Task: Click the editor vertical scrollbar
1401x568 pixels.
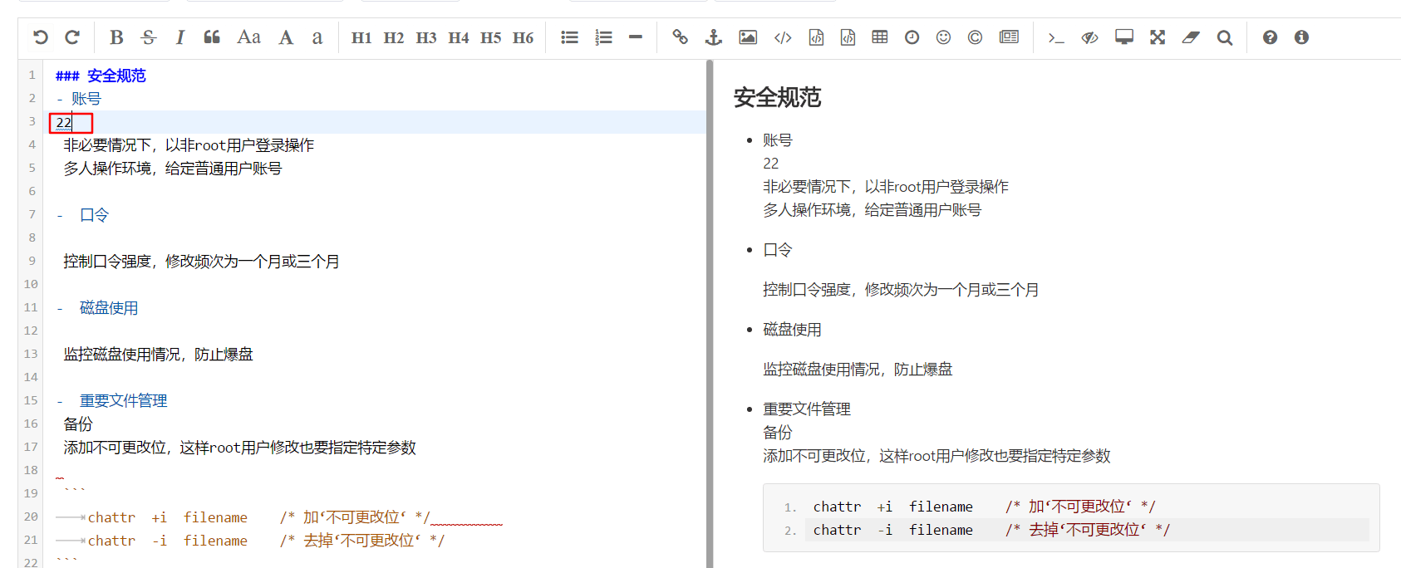Action: click(x=710, y=314)
